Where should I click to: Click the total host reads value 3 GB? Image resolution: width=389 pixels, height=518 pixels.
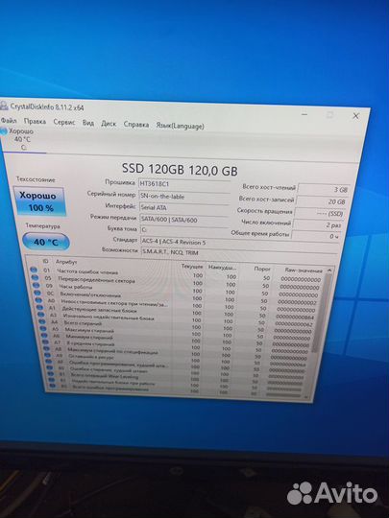(323, 190)
